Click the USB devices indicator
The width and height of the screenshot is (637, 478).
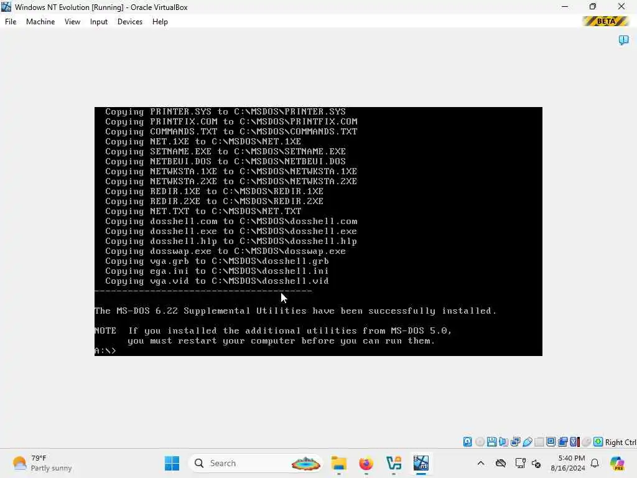click(x=528, y=442)
